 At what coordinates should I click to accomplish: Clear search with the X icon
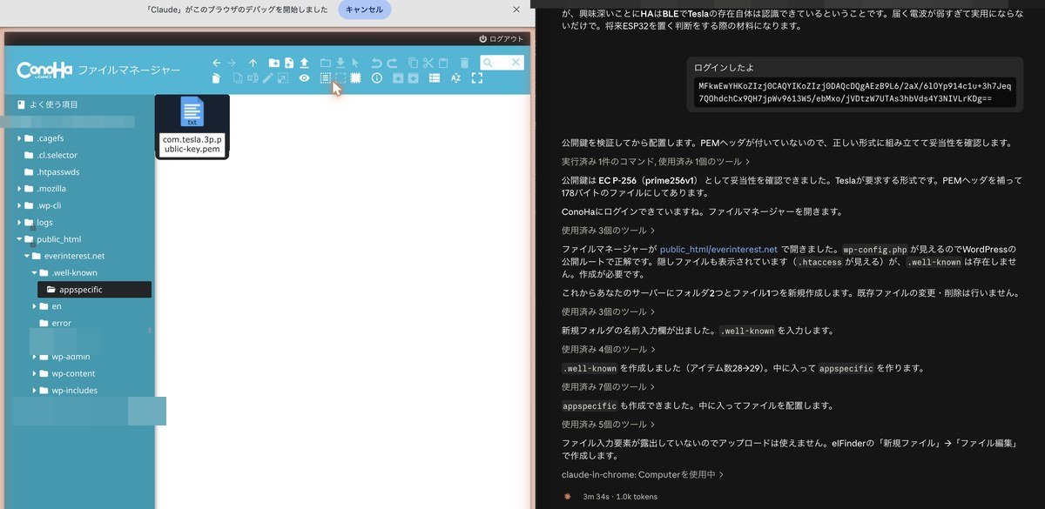pyautogui.click(x=516, y=63)
